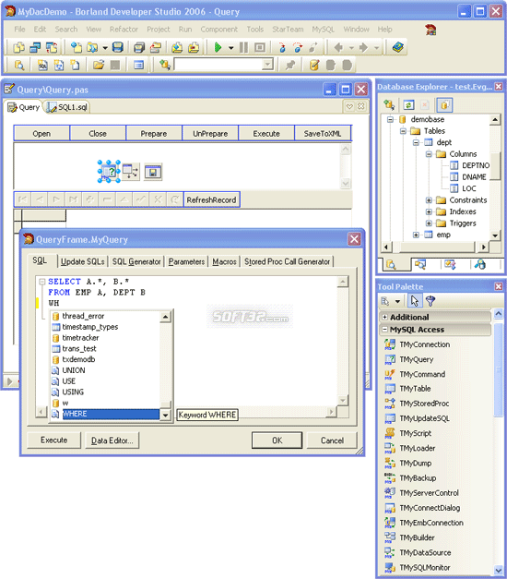Collapse the Columns folder node
The width and height of the screenshot is (507, 579).
tap(429, 154)
